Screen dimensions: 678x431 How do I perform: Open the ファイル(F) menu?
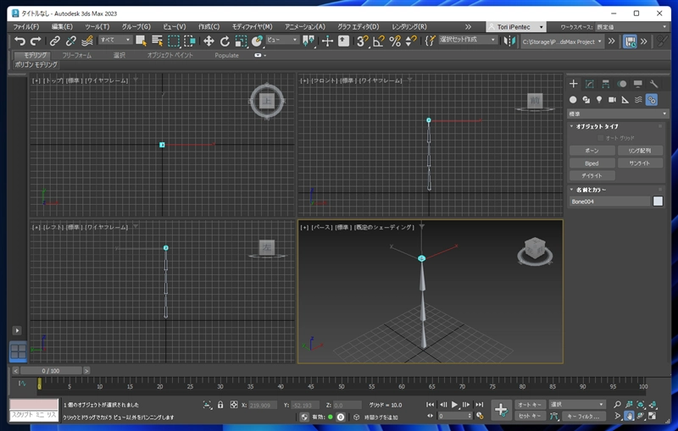[26, 27]
